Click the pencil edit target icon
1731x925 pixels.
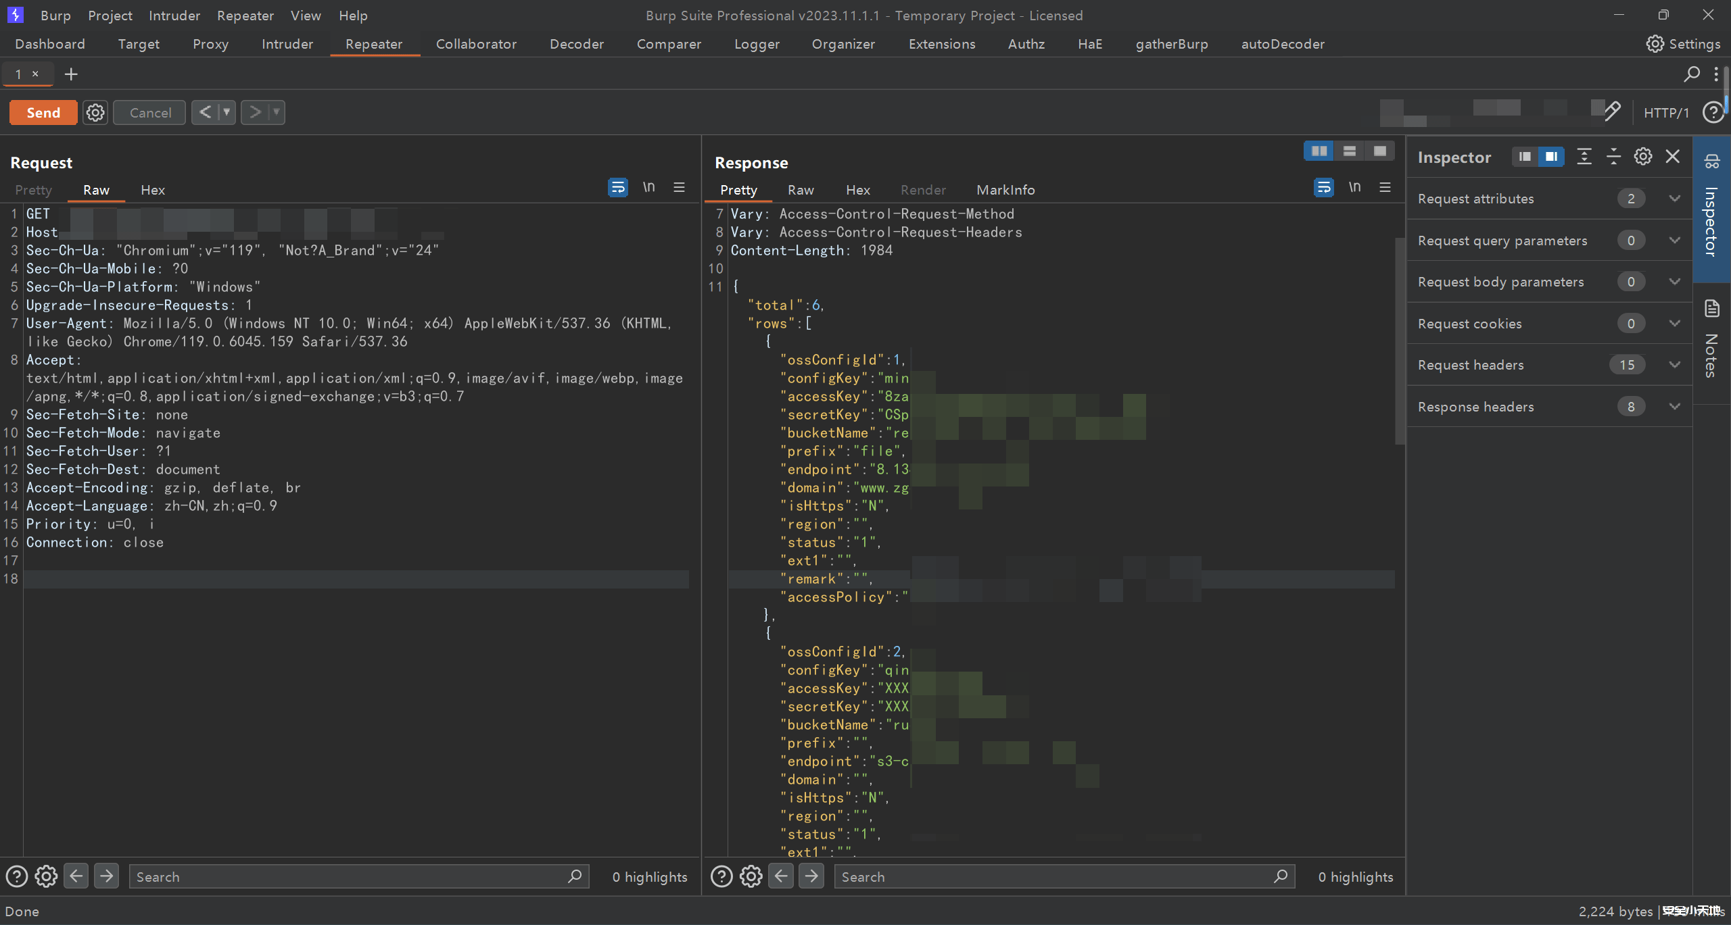(x=1612, y=111)
